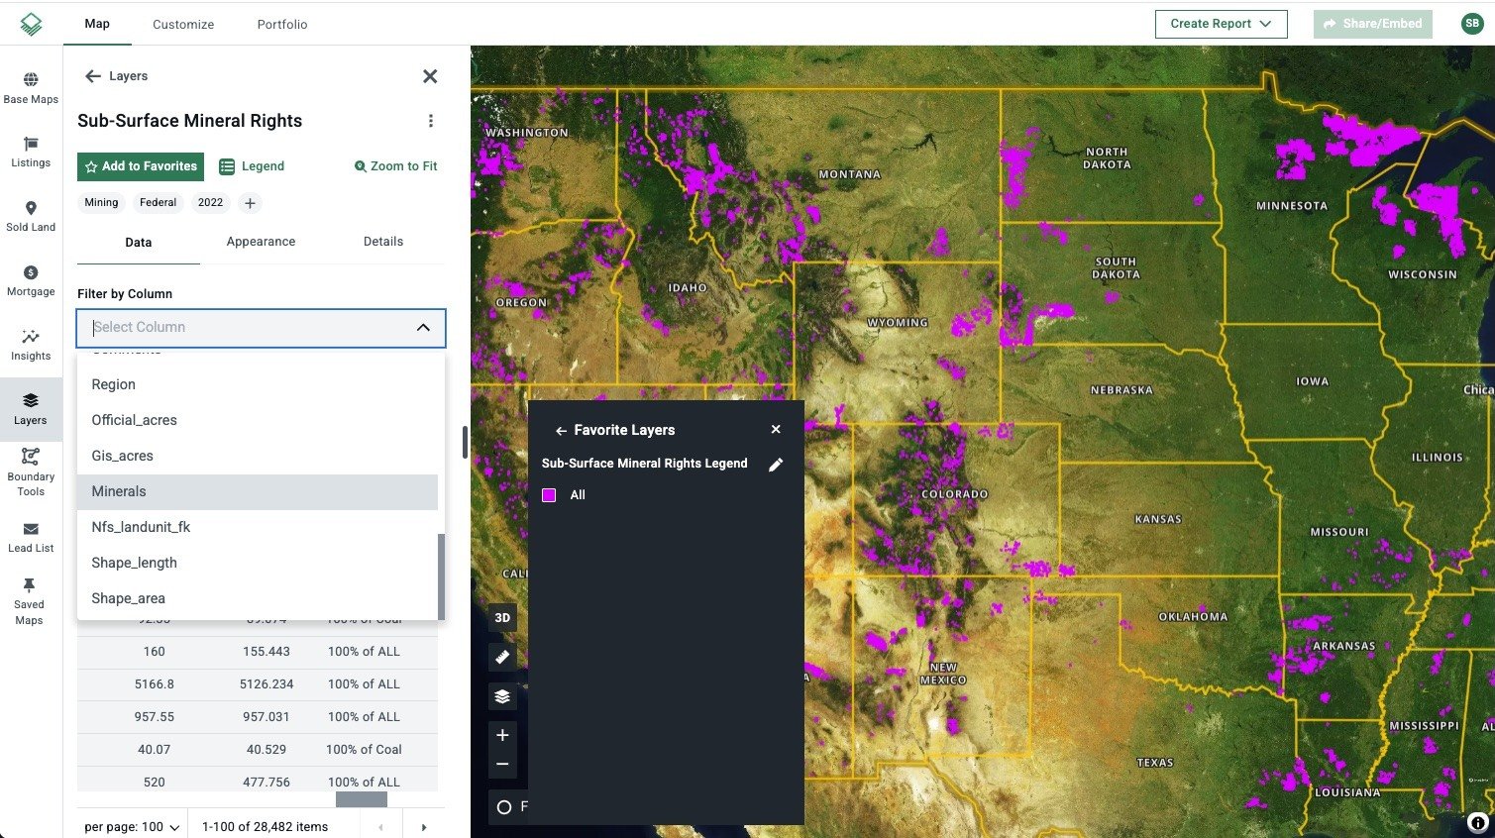Viewport: 1495px width, 838px height.
Task: Click the Add to Favorites button
Action: [x=140, y=165]
